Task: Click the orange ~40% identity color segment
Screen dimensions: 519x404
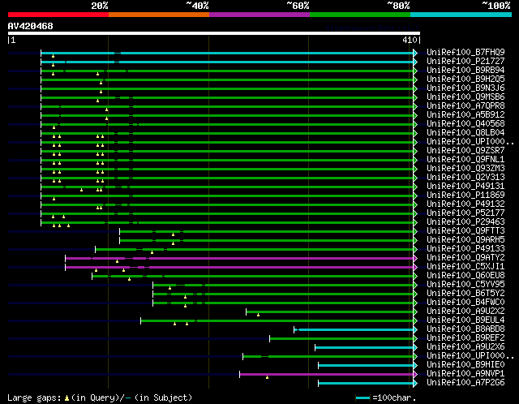Action: (159, 15)
